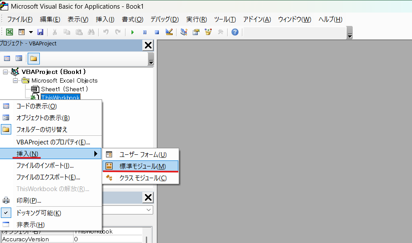Open the アドイン(A) menu
The height and width of the screenshot is (243, 412).
[x=257, y=19]
